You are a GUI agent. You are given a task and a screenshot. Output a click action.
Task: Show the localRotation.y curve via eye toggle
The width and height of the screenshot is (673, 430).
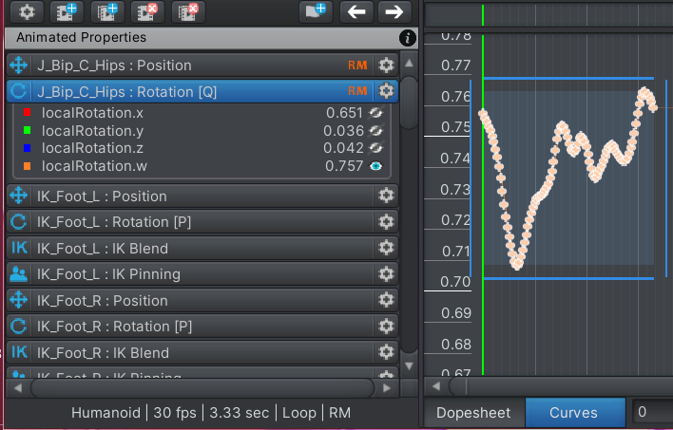click(x=376, y=131)
